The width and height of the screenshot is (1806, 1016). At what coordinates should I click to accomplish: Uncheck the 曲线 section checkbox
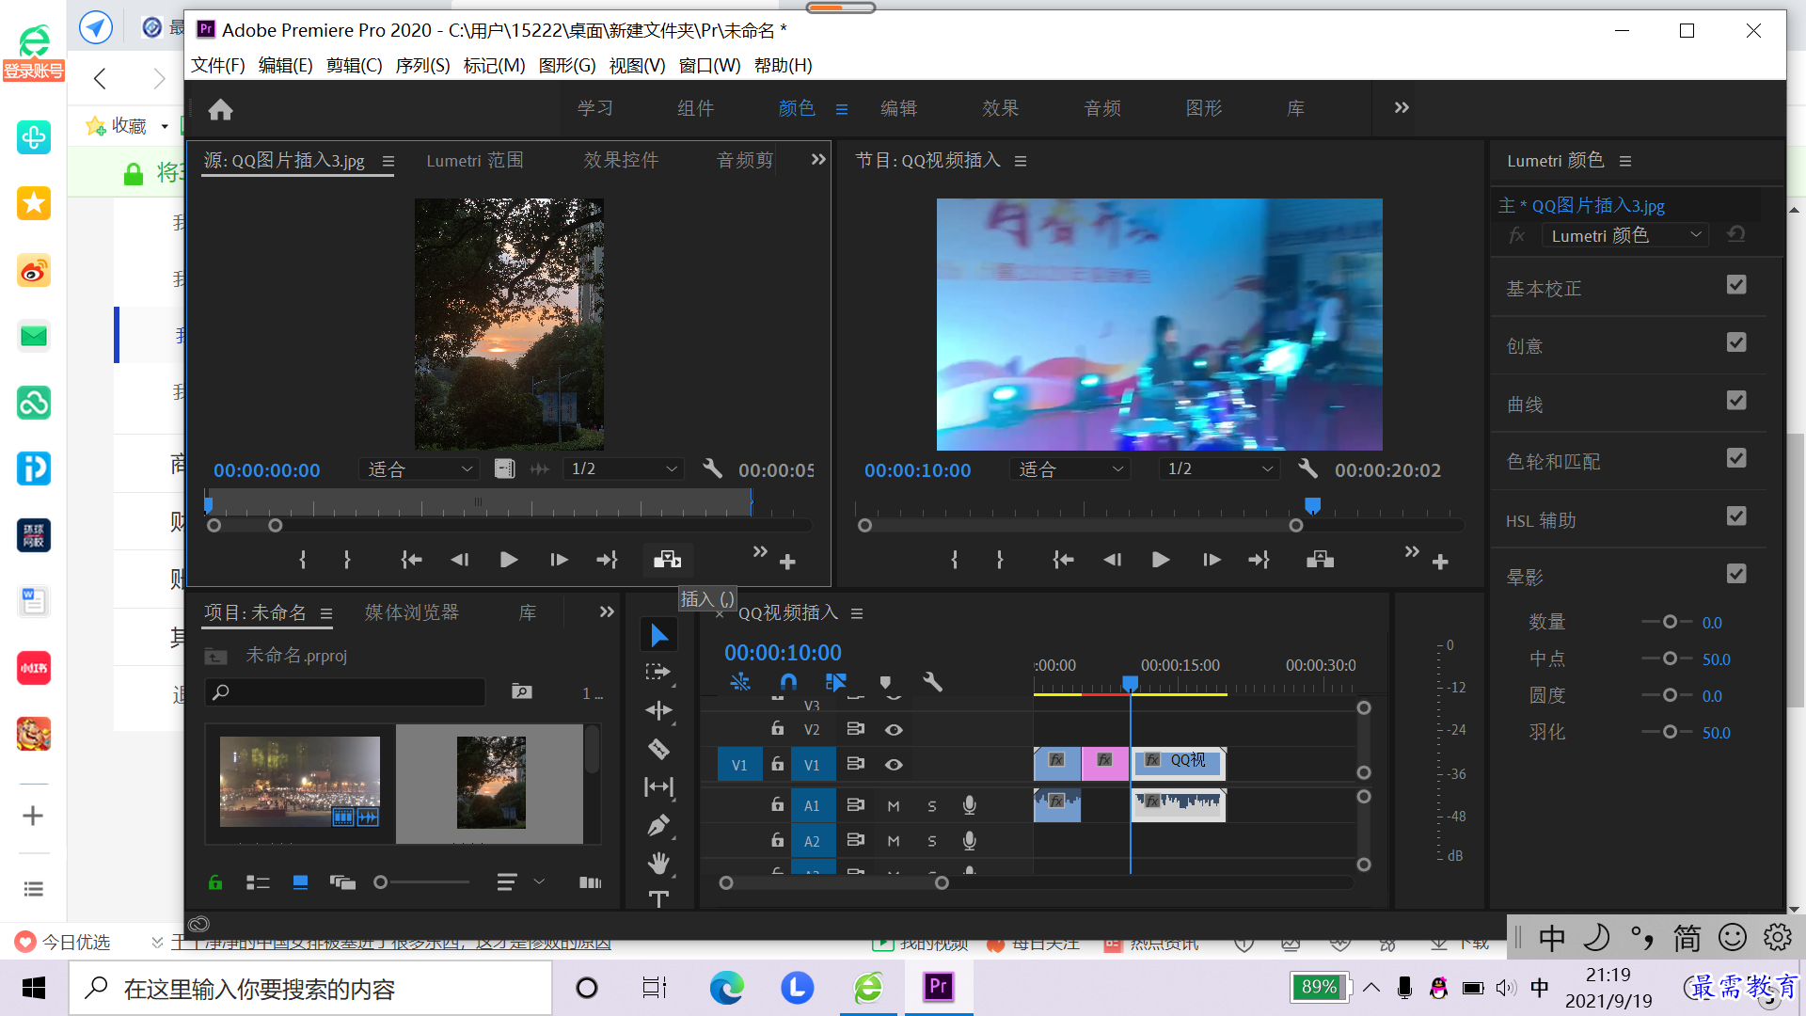coord(1736,401)
